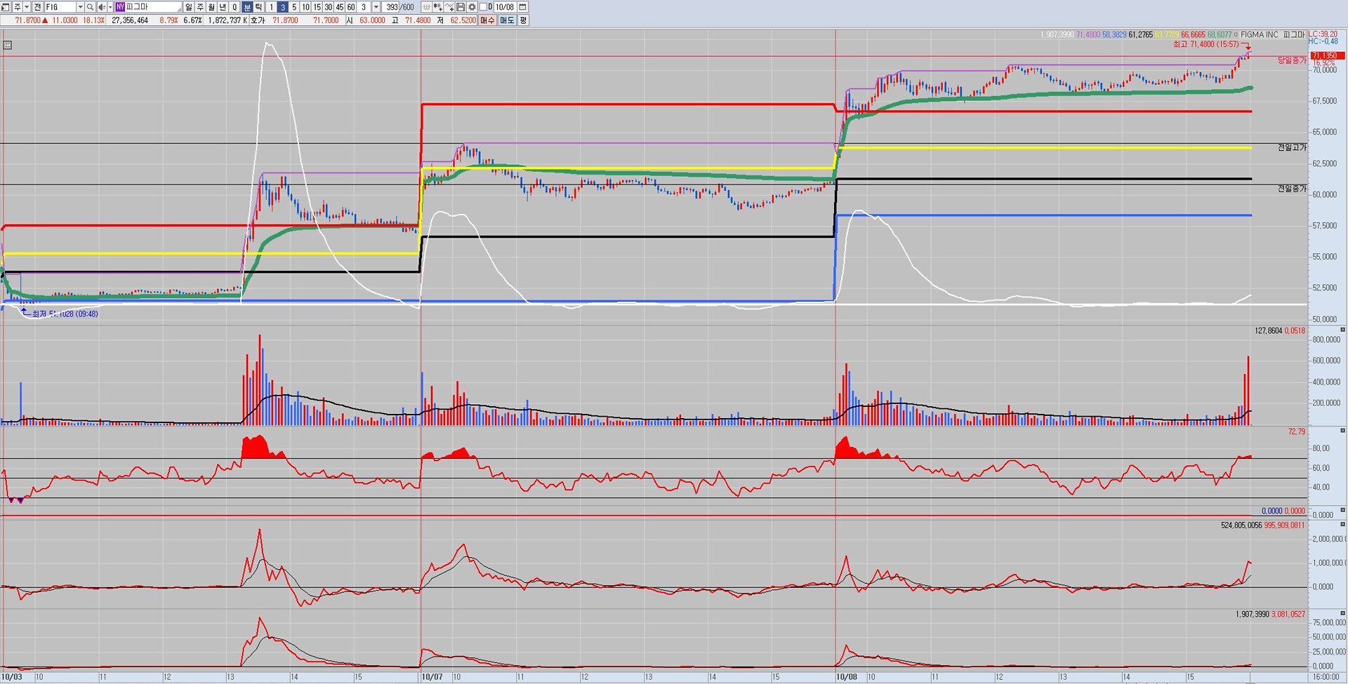
Task: Click the 1,872,737 K trade amount text
Action: click(x=227, y=20)
